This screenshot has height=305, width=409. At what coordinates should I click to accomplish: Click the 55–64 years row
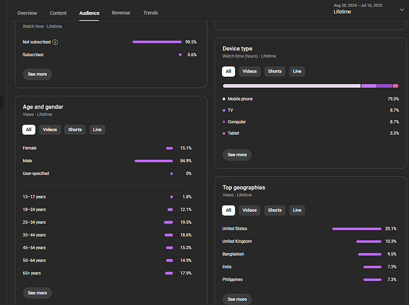click(107, 260)
